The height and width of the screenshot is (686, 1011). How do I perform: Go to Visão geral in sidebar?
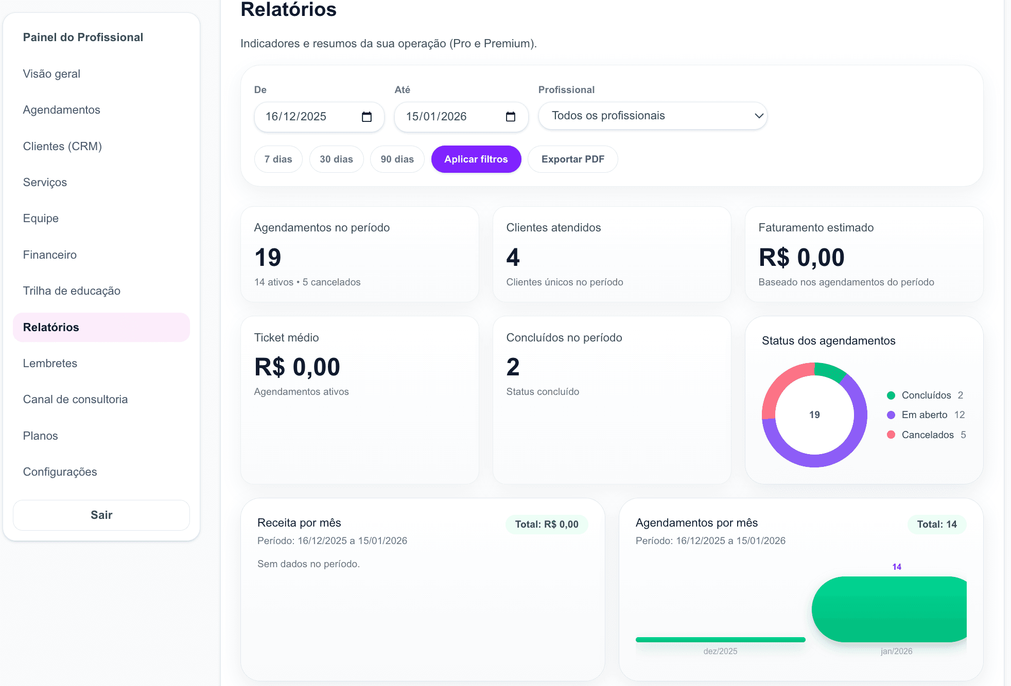pyautogui.click(x=51, y=74)
